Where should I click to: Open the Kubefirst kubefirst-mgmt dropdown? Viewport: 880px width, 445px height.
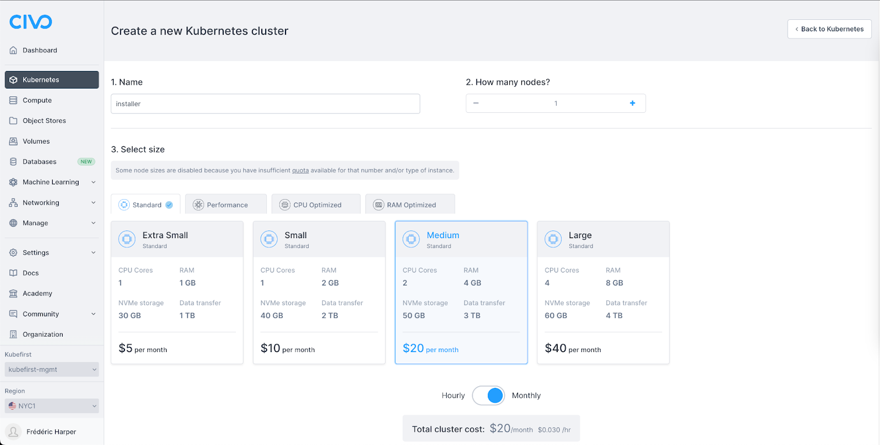click(52, 370)
